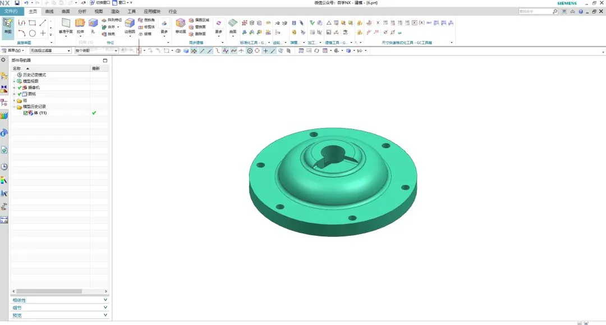Image resolution: width=606 pixels, height=325 pixels.
Task: Open the 整个装配 scope dropdown
Action: click(x=97, y=51)
